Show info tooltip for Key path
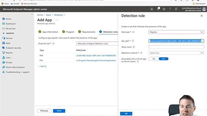Screen dimensions: 207x116 (x=133, y=41)
